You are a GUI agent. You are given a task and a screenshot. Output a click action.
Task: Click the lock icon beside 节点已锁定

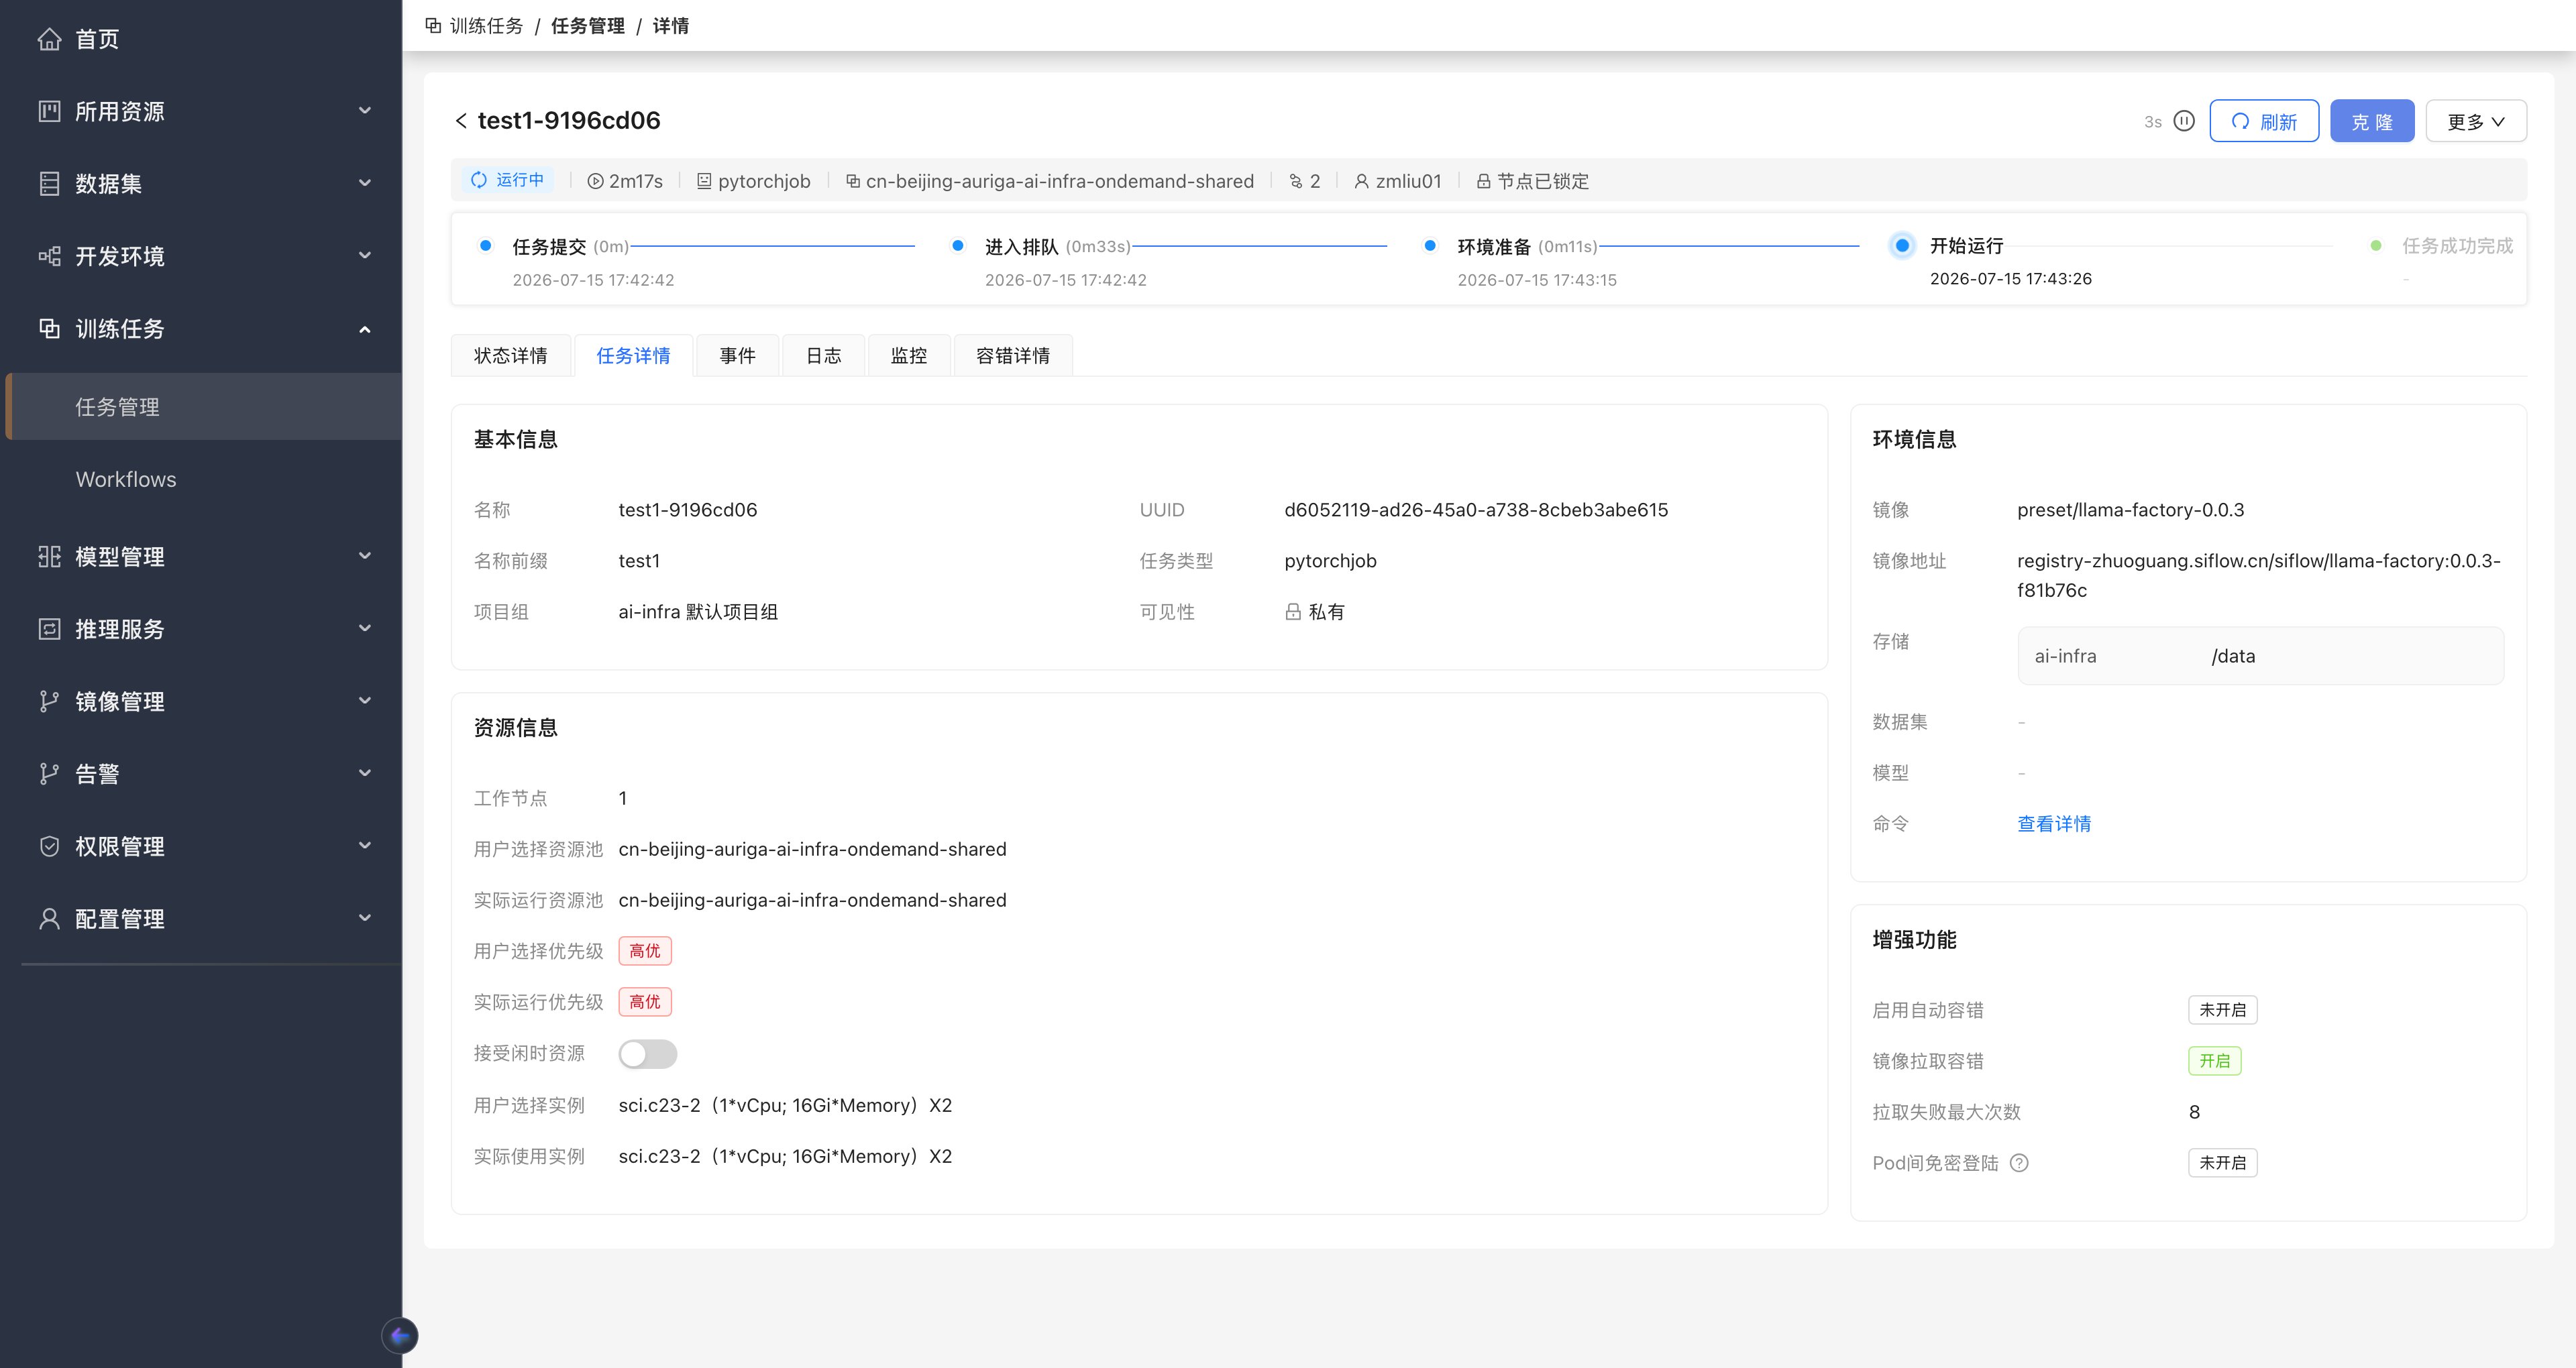(x=1484, y=181)
